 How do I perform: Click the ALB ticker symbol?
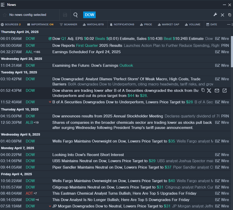29,123
